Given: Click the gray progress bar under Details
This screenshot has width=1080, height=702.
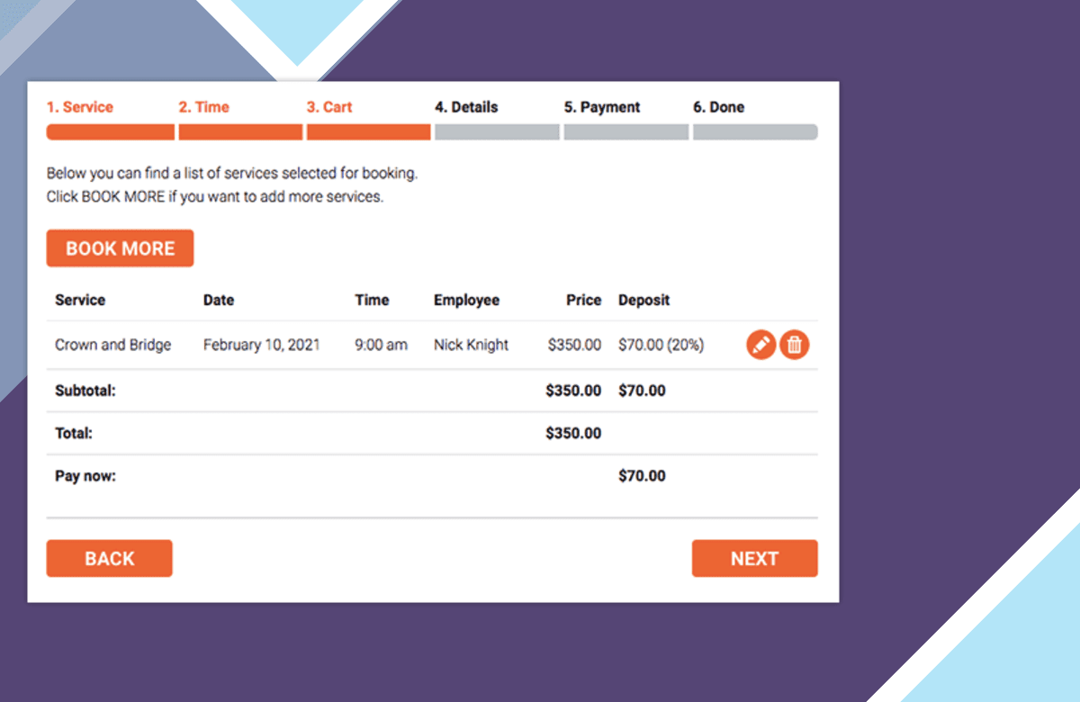Looking at the screenshot, I should [x=497, y=132].
